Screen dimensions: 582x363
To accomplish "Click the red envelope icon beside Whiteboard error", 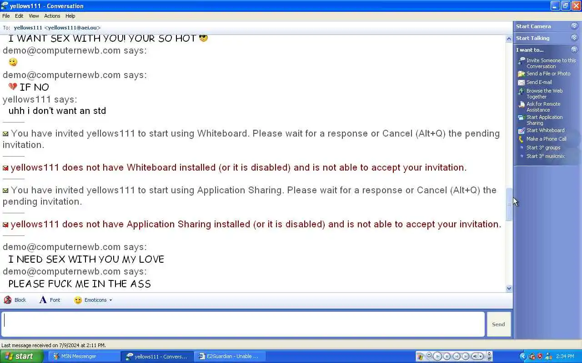I will [x=5, y=168].
